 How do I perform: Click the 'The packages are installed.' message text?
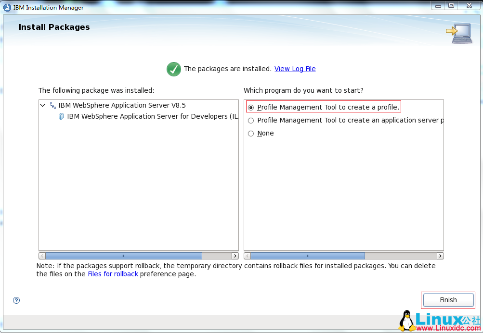point(228,69)
